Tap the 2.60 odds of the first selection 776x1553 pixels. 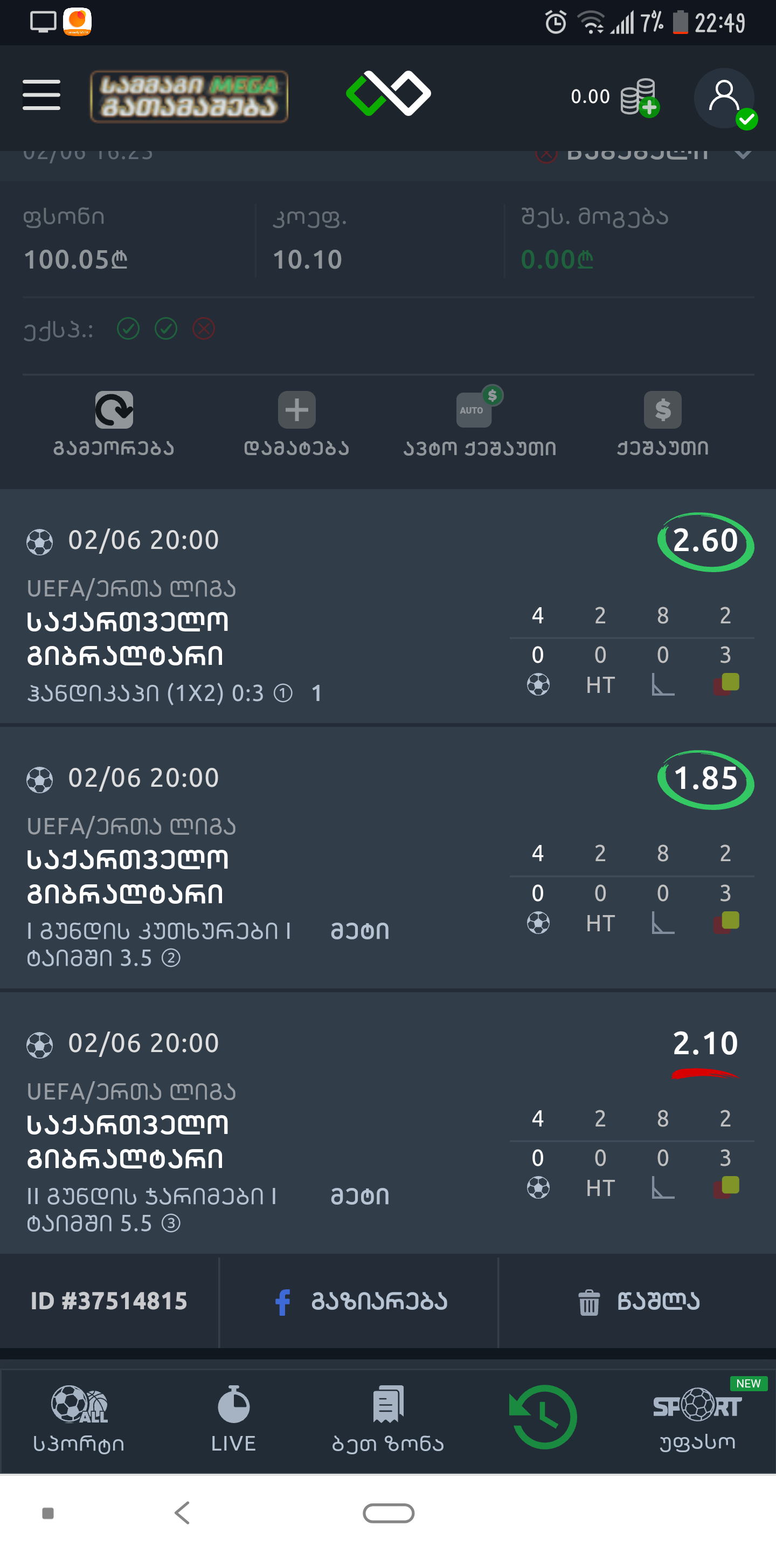(x=705, y=541)
